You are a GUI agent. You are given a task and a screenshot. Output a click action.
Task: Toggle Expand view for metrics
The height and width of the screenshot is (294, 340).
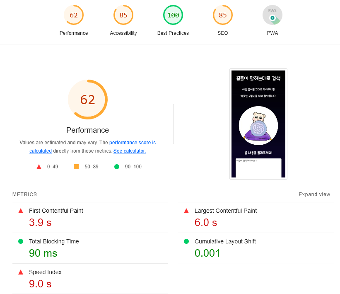point(314,194)
